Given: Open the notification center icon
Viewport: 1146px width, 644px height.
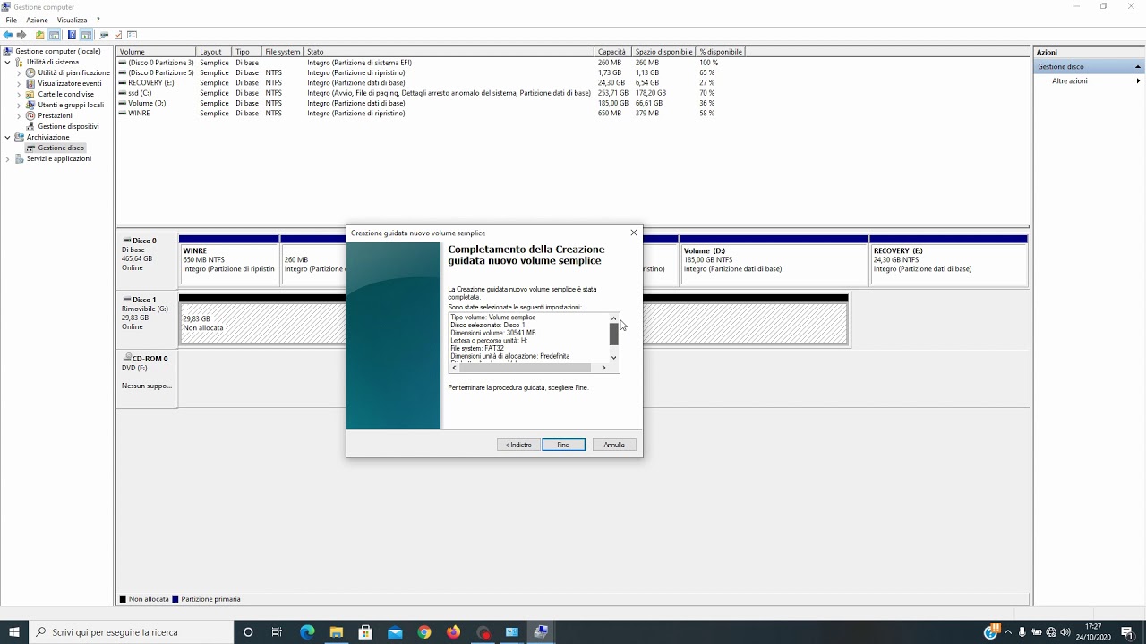Looking at the screenshot, I should tap(1127, 632).
